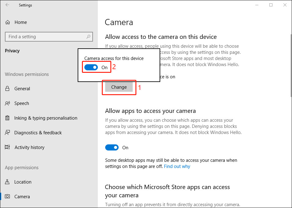Open Activity history settings from the sidebar
This screenshot has width=292, height=208.
coord(29,147)
